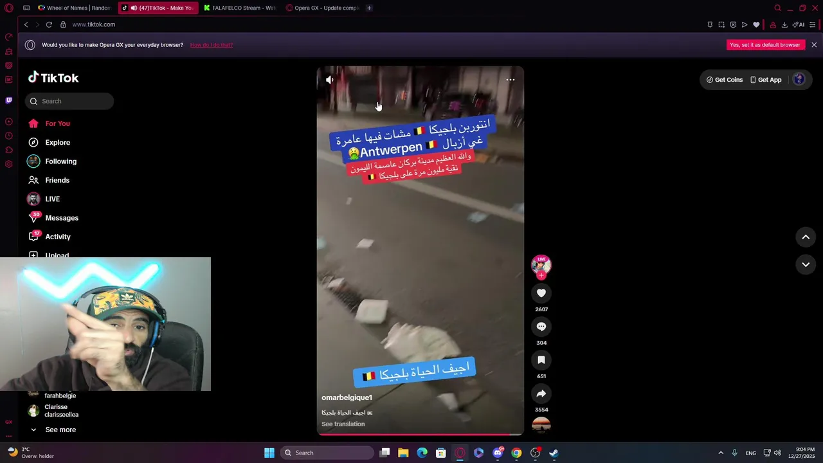Open ad blocker shield icon
Image resolution: width=823 pixels, height=463 pixels.
pos(733,24)
